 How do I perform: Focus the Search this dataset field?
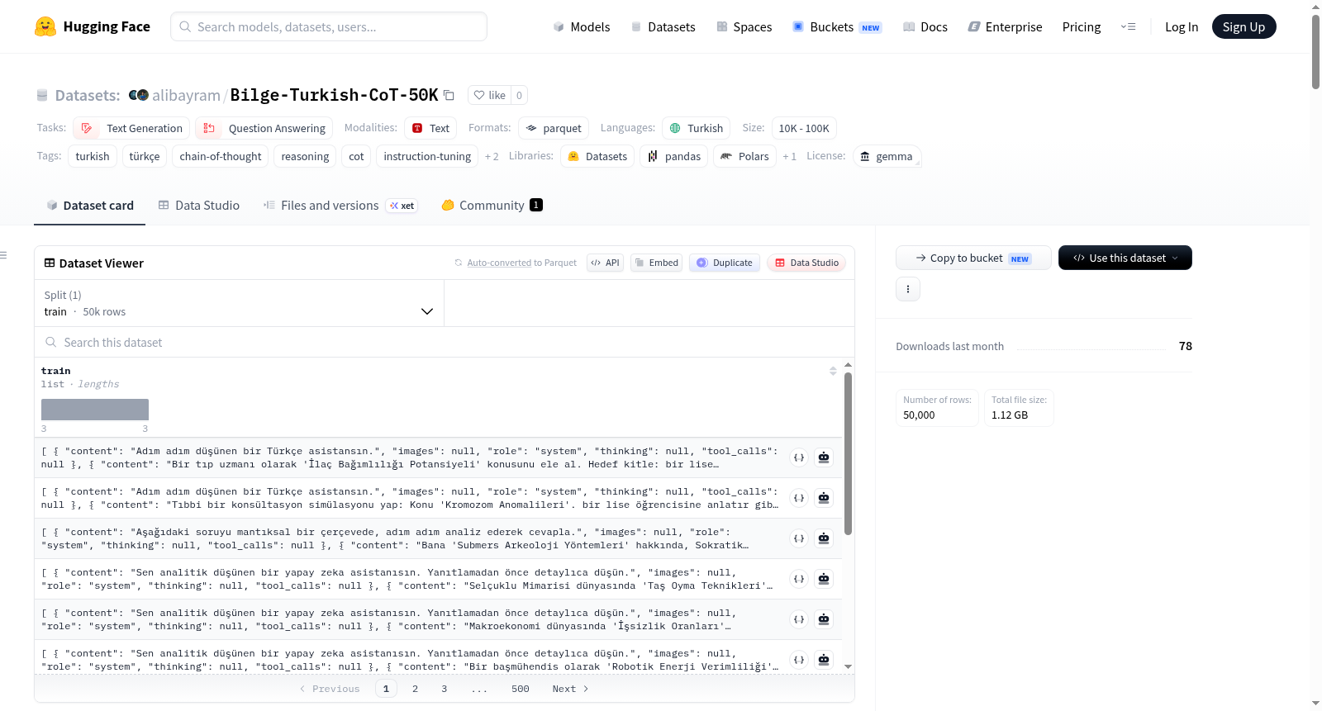pyautogui.click(x=445, y=342)
